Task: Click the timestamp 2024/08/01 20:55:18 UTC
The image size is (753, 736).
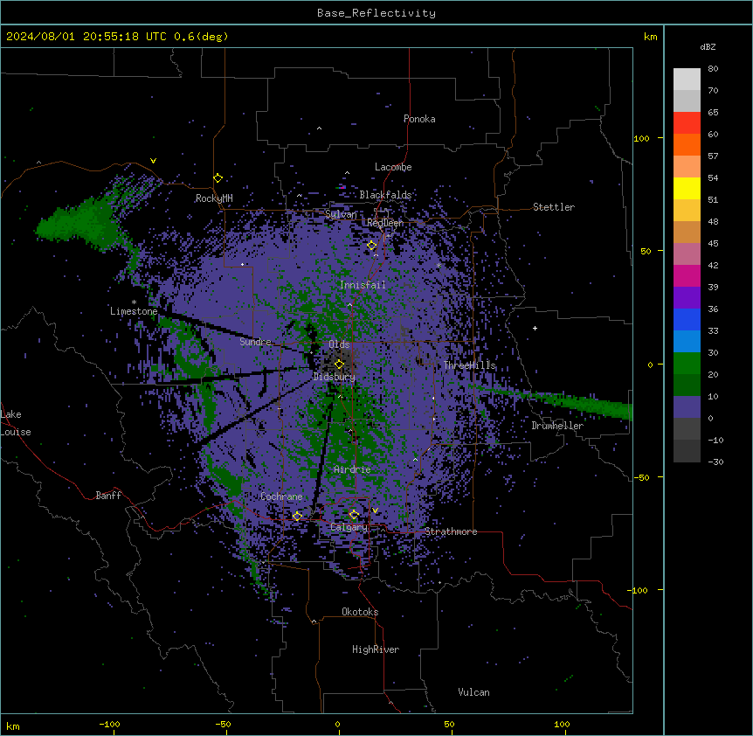Action: pos(86,37)
